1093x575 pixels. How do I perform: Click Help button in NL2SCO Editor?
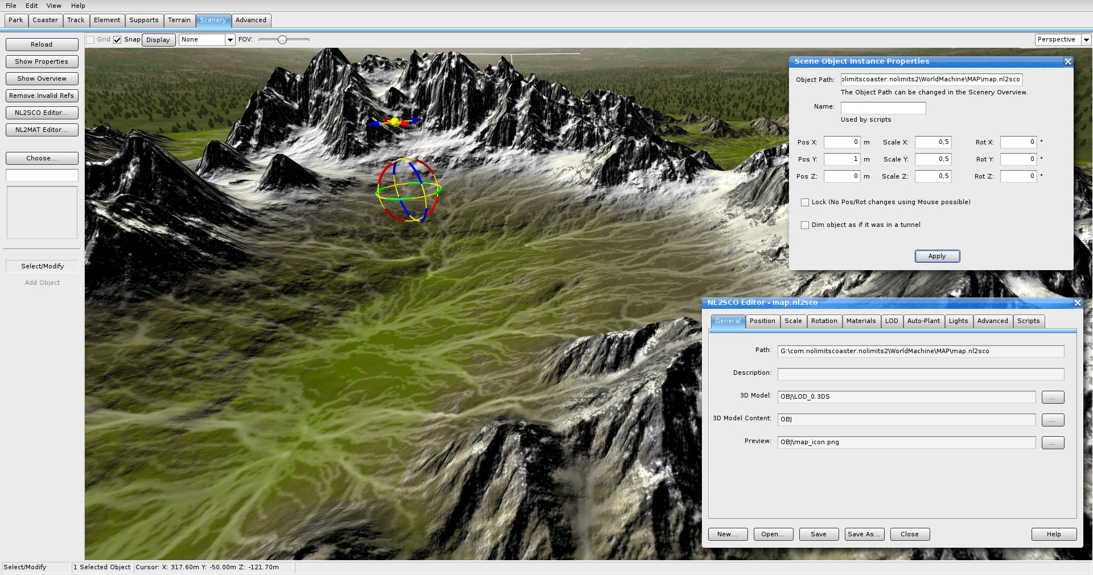[1054, 534]
